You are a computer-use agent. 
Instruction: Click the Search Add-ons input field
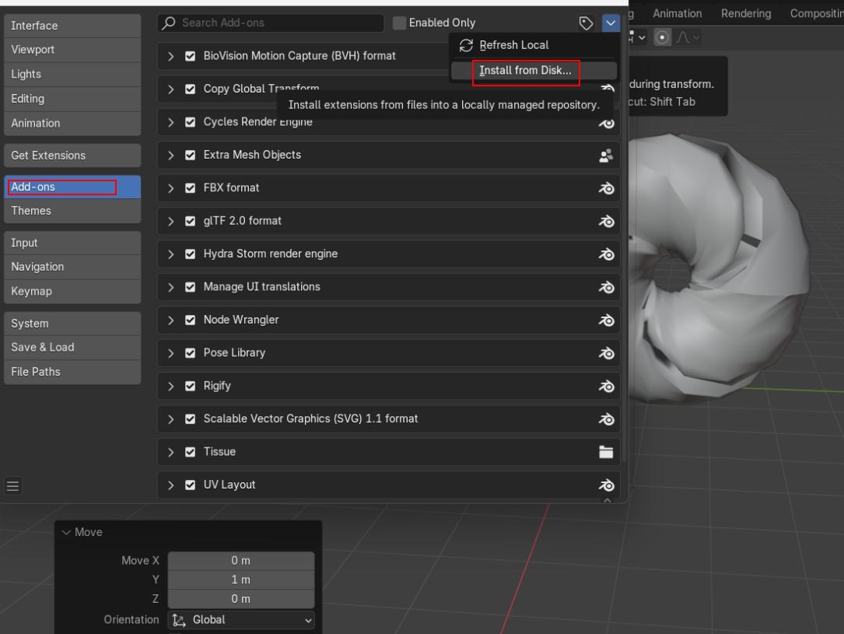point(271,23)
